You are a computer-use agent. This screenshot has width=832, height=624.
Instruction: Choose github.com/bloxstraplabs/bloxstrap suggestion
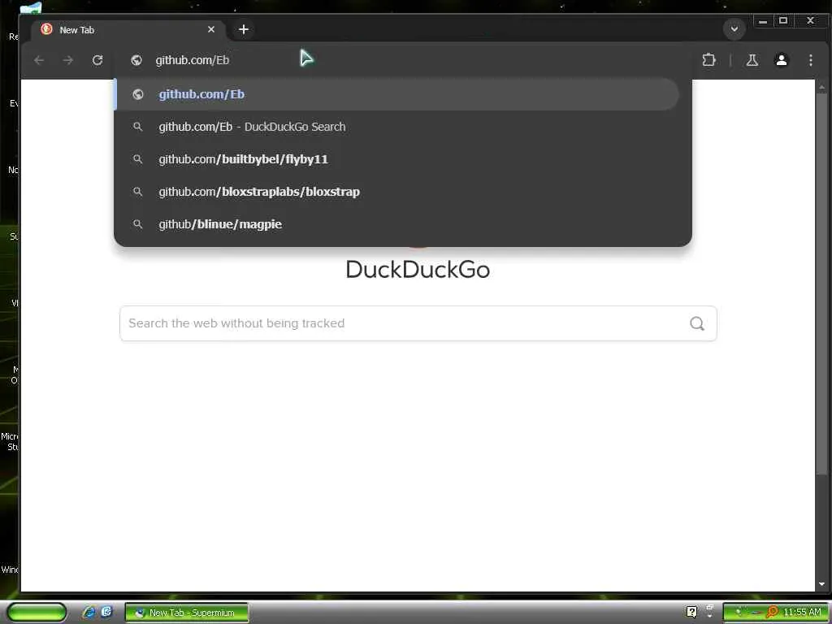point(397,192)
